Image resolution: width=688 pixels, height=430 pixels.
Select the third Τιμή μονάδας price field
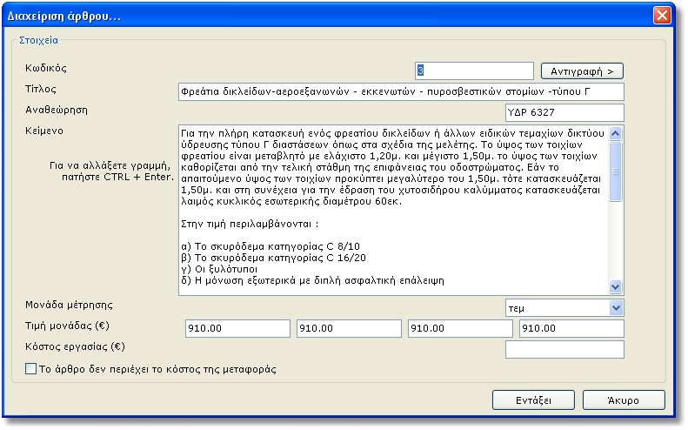click(459, 328)
